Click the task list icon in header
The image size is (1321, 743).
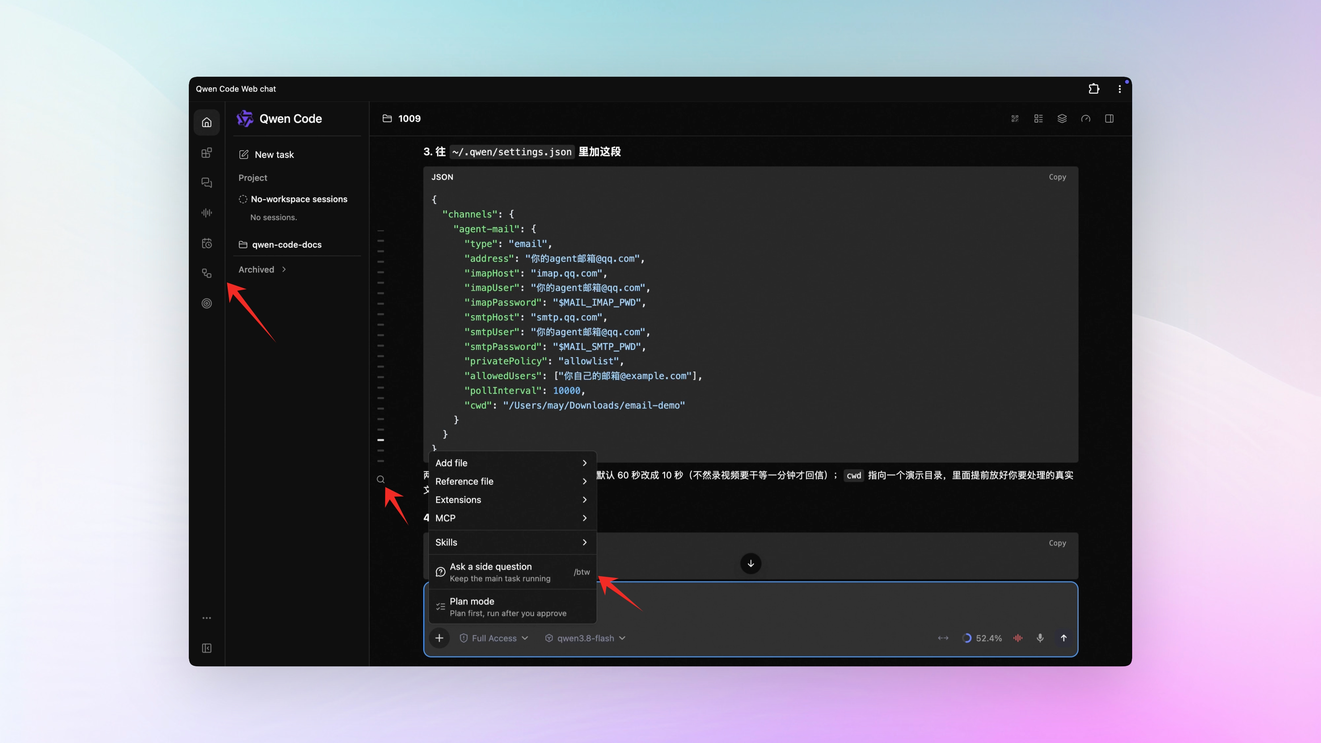1038,118
